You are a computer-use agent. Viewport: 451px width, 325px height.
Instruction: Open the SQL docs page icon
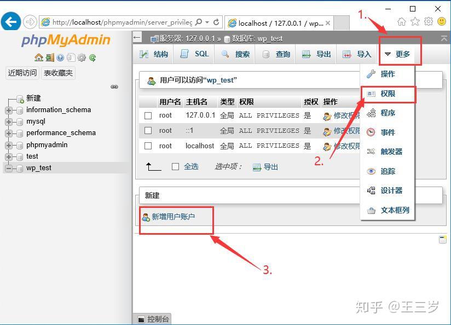(x=71, y=57)
